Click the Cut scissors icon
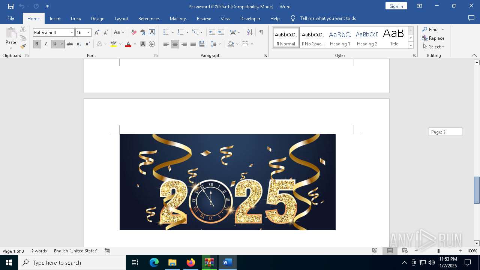 point(23,29)
